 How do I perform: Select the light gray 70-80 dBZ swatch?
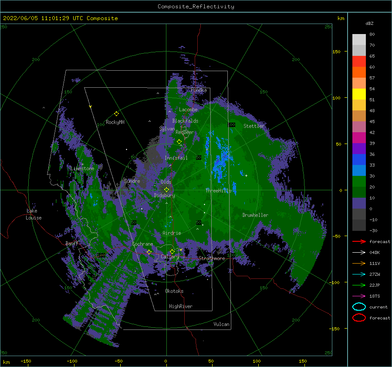359,40
